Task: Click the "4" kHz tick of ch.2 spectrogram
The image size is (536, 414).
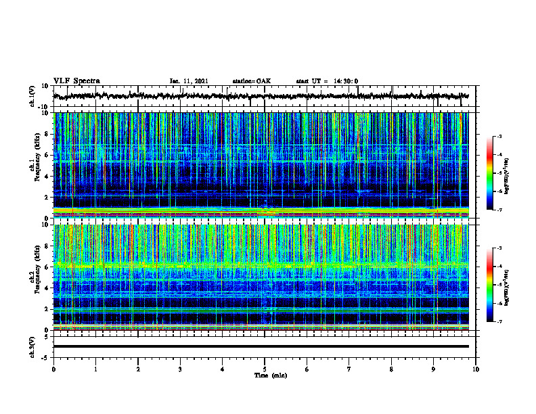Action: coord(47,288)
